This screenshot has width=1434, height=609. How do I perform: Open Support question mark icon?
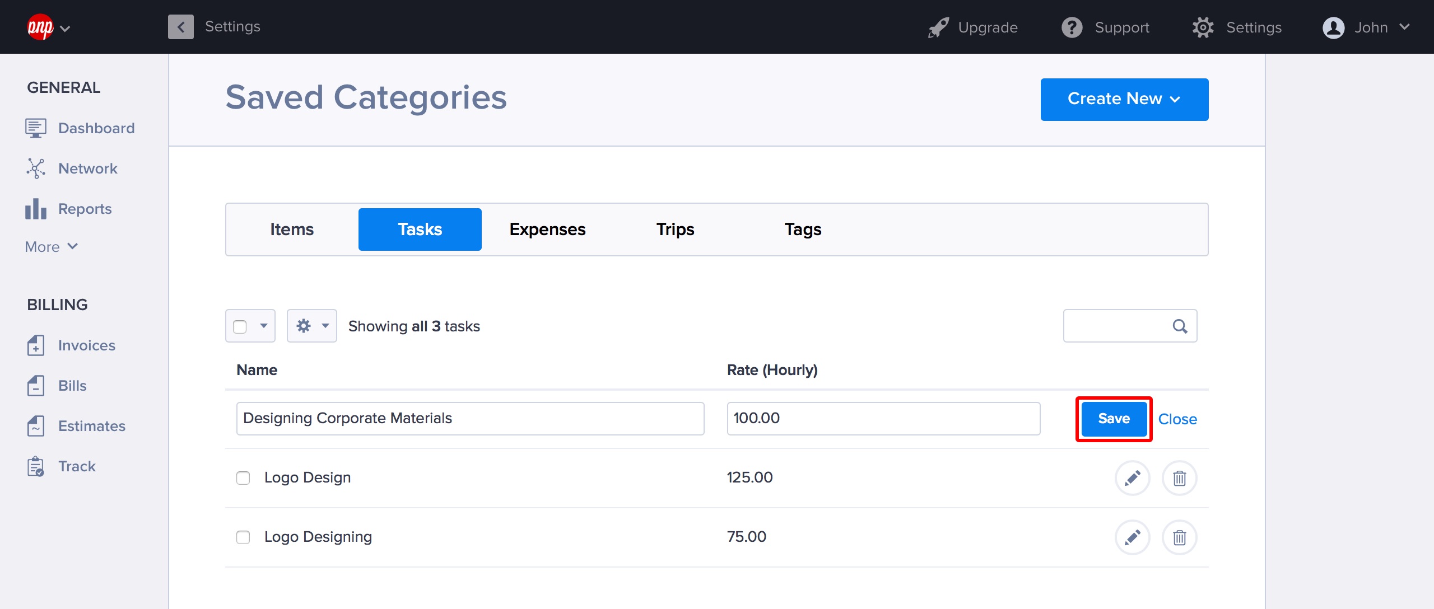(x=1072, y=27)
